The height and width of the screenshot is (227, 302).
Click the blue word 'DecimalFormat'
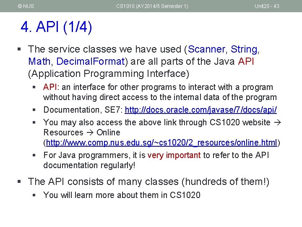tap(91, 61)
